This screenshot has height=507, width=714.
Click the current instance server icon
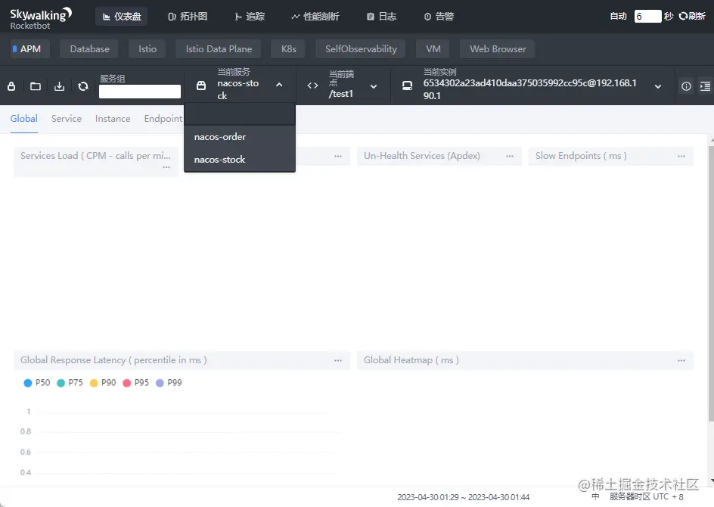click(407, 86)
